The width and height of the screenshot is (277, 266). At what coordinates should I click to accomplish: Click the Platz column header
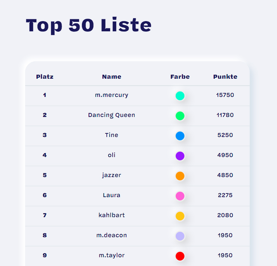click(x=45, y=77)
